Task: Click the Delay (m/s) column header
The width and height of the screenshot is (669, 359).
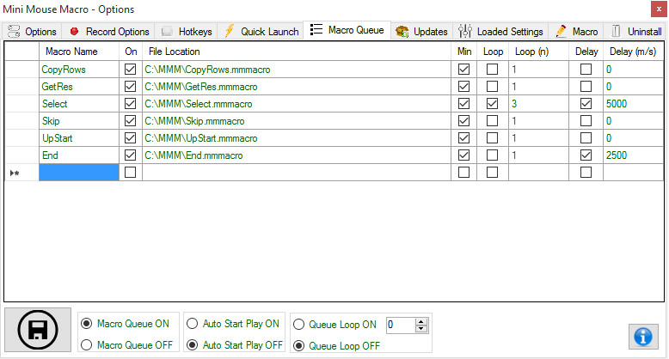Action: point(633,52)
